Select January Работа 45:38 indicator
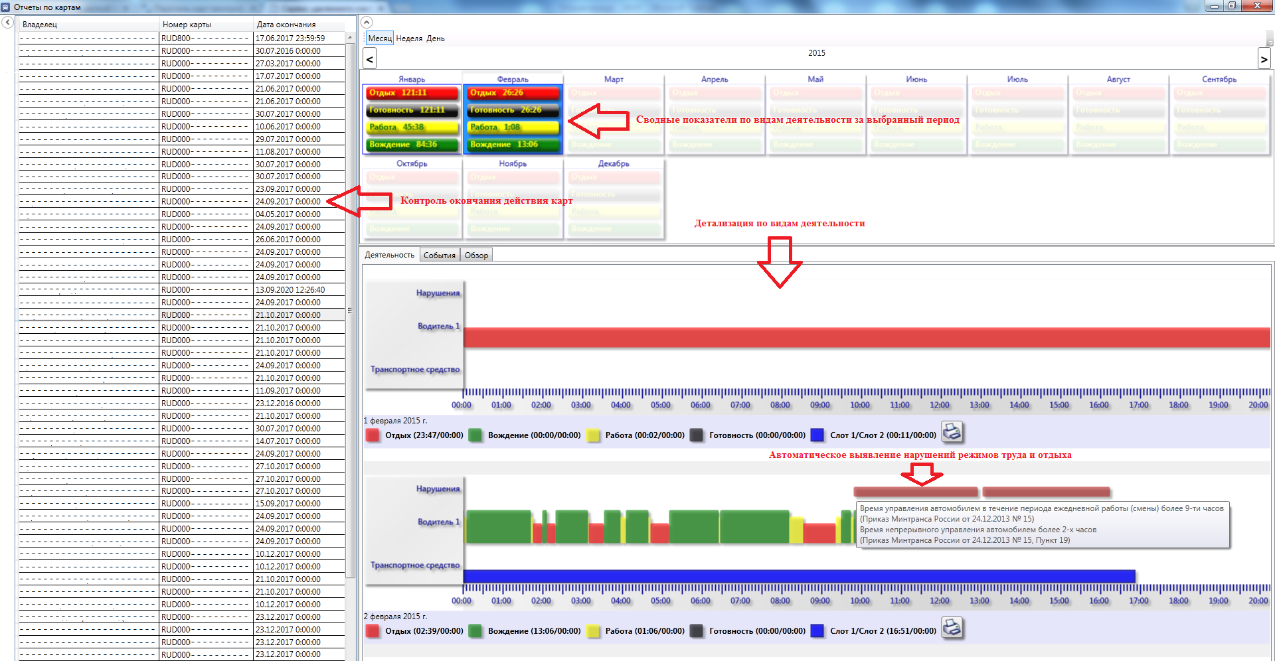The image size is (1275, 661). pyautogui.click(x=412, y=127)
